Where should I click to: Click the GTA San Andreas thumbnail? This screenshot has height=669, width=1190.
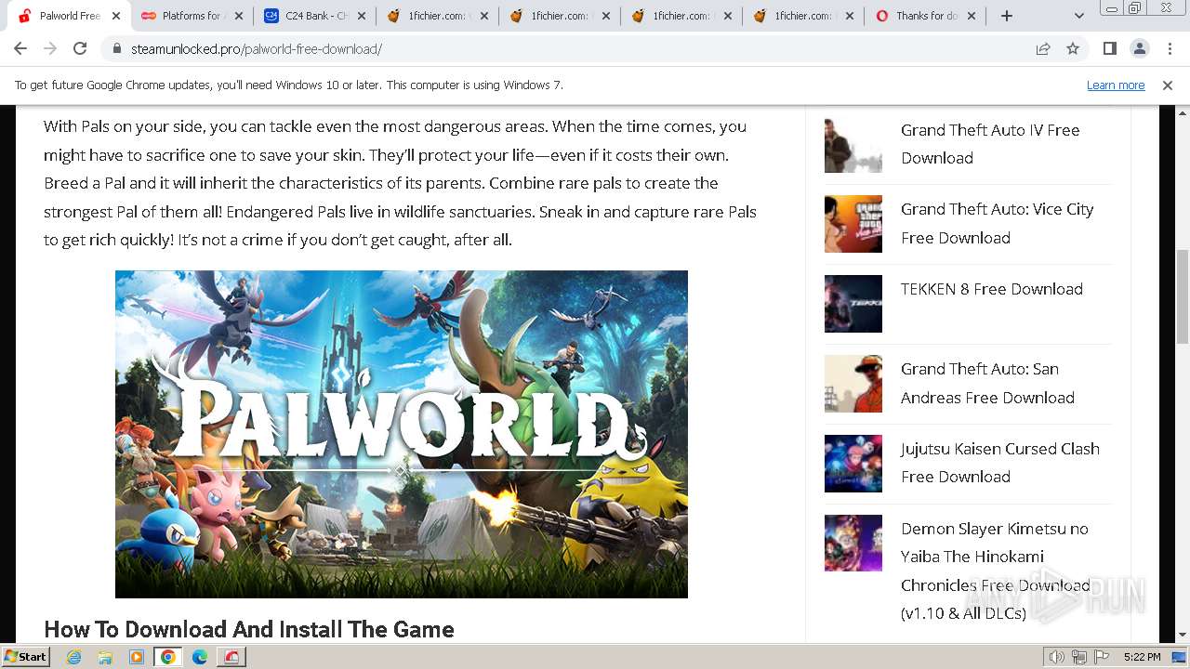[x=853, y=384]
